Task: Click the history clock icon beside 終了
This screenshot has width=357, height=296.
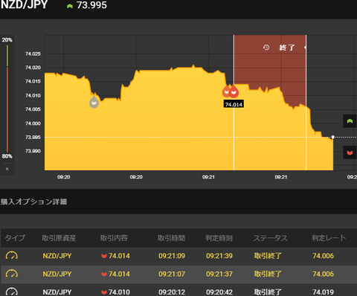Action: tap(266, 47)
